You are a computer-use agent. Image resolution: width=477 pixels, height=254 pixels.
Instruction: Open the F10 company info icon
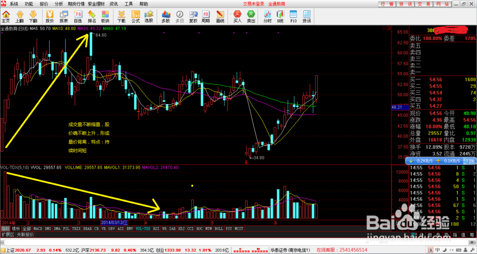point(293,16)
